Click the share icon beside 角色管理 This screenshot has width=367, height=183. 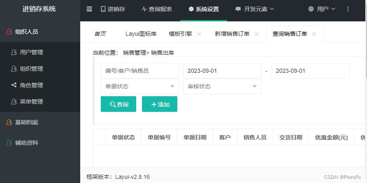click(14, 85)
